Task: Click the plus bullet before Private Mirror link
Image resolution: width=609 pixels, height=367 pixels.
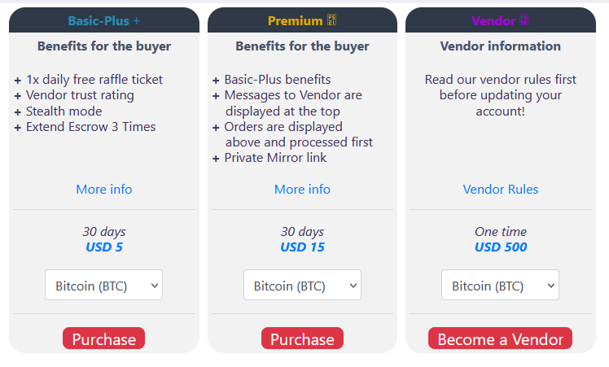Action: pyautogui.click(x=216, y=158)
